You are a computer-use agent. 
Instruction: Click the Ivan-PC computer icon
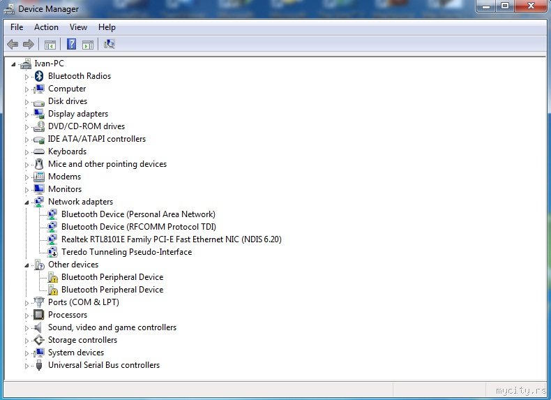(25, 64)
